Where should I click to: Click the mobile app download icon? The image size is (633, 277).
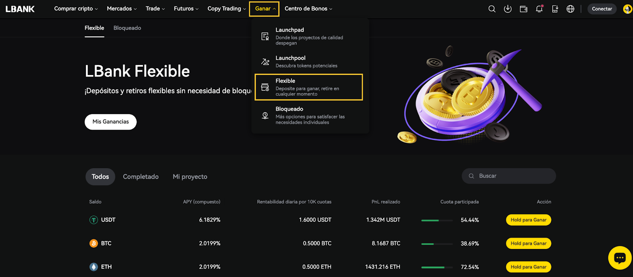tap(555, 9)
